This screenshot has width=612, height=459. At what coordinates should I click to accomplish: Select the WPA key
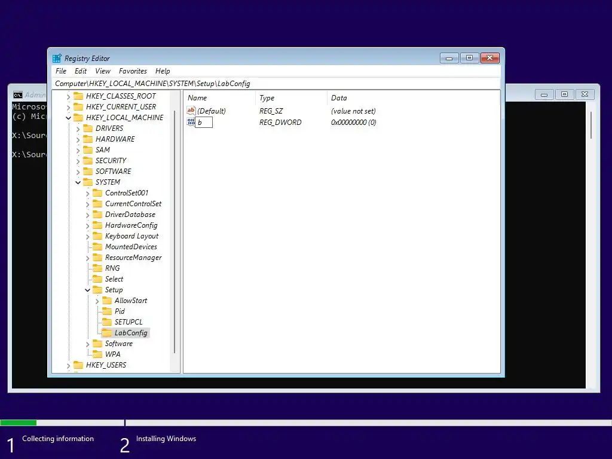coord(112,354)
